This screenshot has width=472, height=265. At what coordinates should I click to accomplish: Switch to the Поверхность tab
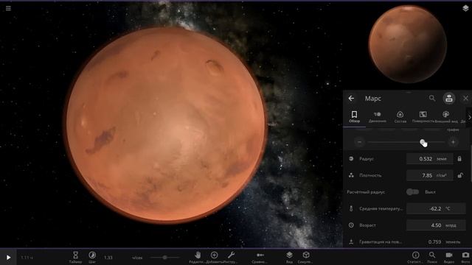pos(423,116)
